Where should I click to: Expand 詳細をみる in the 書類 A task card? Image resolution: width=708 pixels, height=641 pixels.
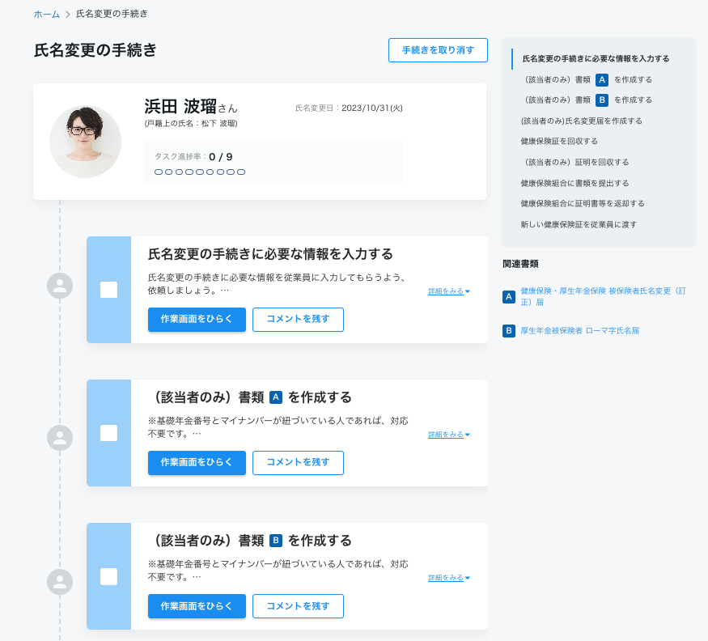(449, 435)
